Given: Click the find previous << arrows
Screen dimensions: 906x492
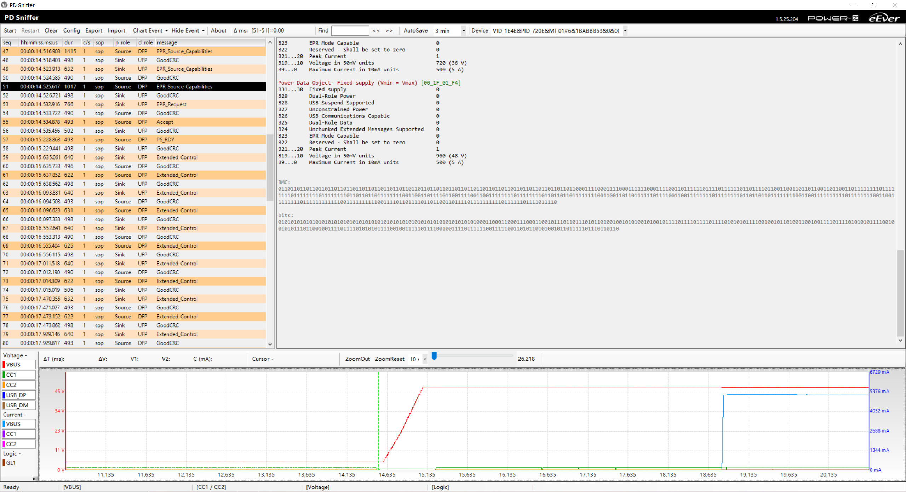Looking at the screenshot, I should (376, 31).
